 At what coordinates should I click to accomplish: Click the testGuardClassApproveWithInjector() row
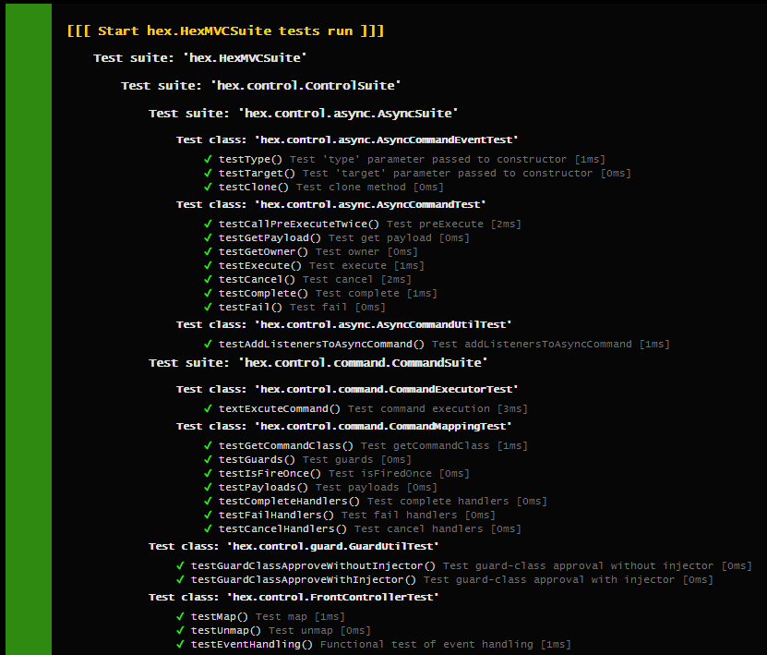coord(445,579)
